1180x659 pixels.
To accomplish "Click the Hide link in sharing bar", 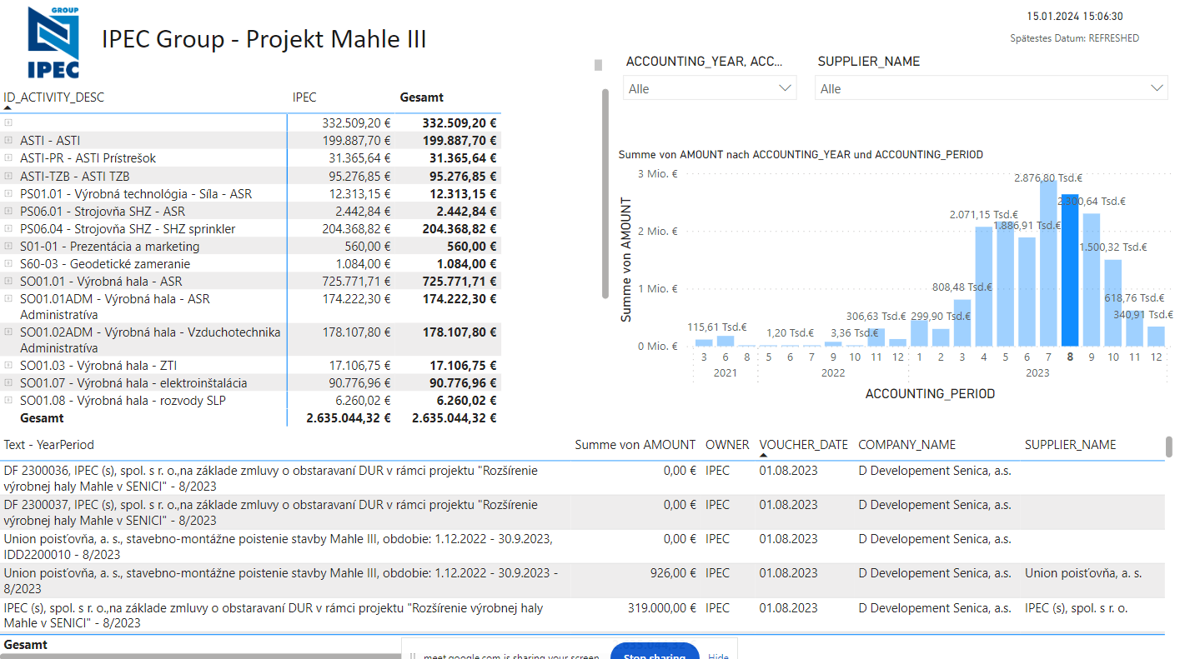I will click(718, 657).
